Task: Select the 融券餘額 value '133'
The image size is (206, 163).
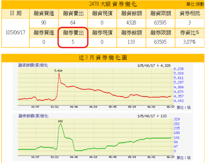Action: coord(131,42)
